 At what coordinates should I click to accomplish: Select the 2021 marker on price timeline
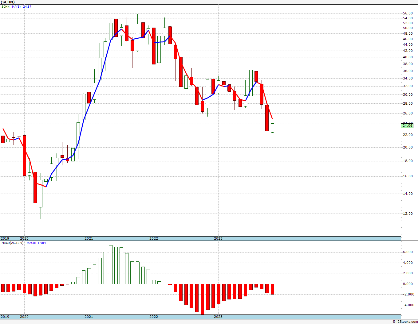[x=89, y=238]
